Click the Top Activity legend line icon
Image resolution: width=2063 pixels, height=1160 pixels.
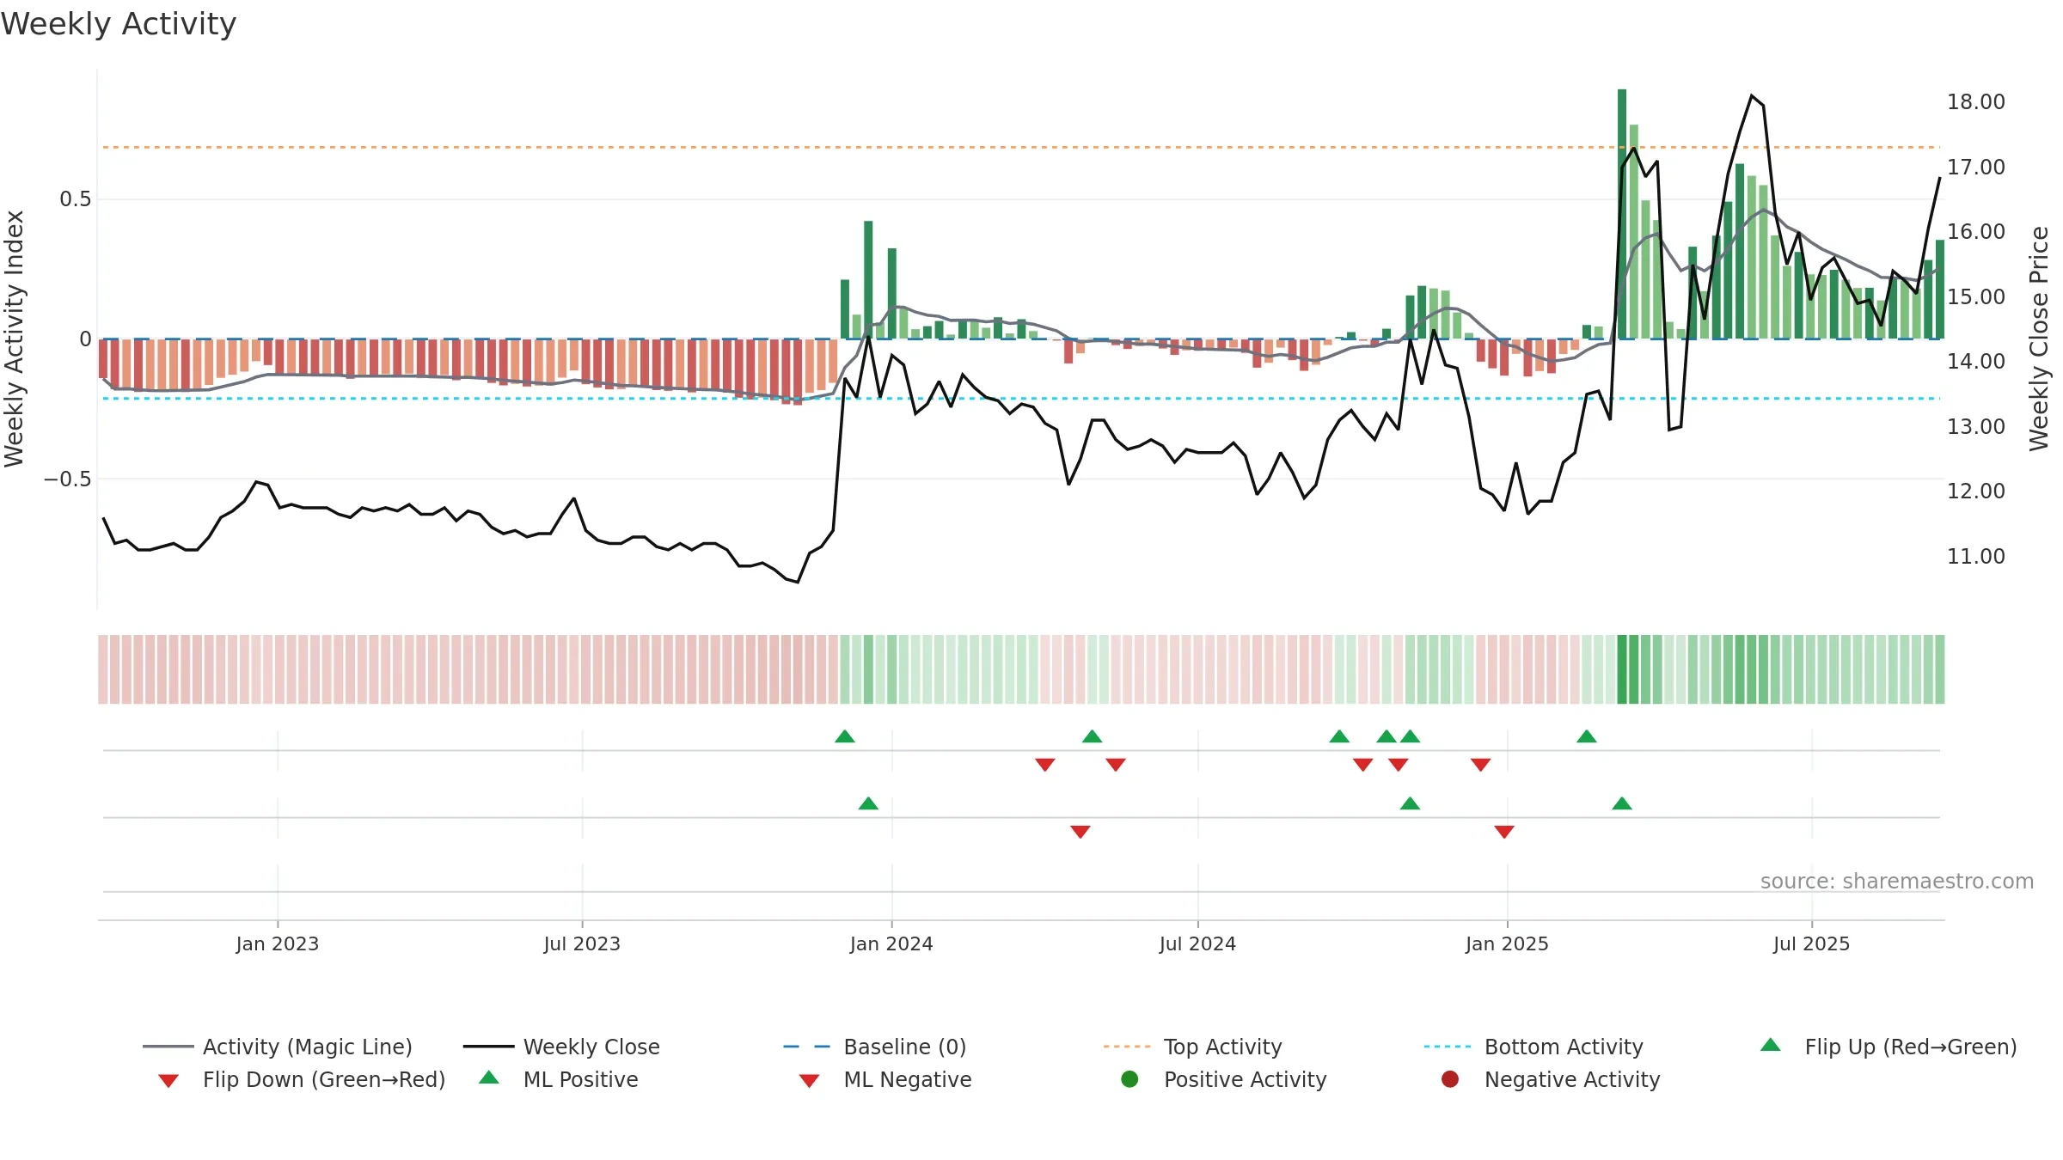pyautogui.click(x=1126, y=1047)
